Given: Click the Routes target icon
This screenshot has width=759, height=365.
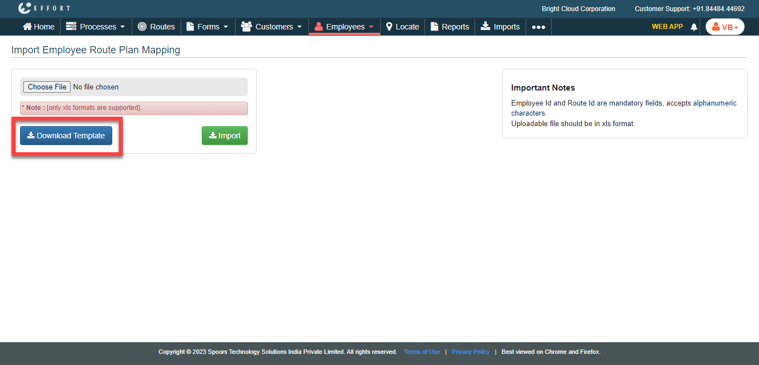Looking at the screenshot, I should 142,27.
